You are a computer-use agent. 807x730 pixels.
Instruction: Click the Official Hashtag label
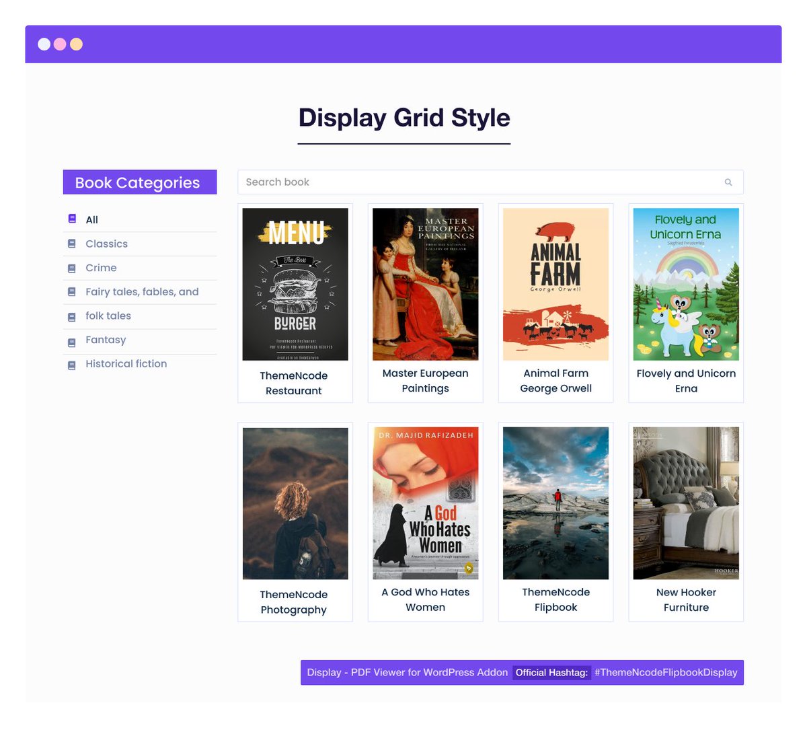(551, 672)
